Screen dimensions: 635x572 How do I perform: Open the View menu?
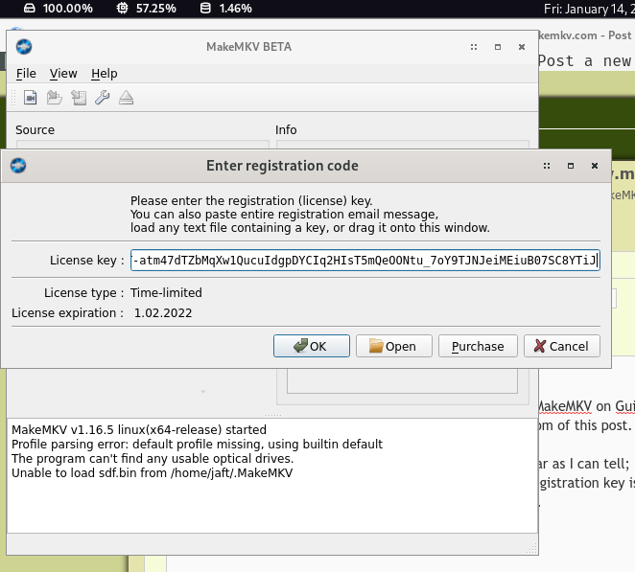pyautogui.click(x=63, y=74)
